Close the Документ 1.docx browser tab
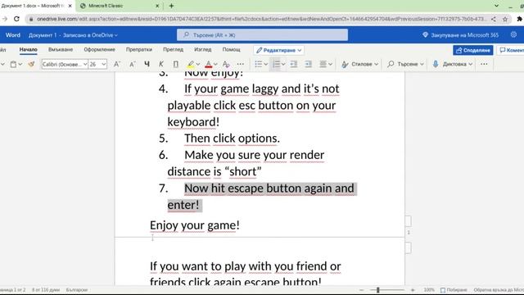The width and height of the screenshot is (524, 295). click(70, 6)
